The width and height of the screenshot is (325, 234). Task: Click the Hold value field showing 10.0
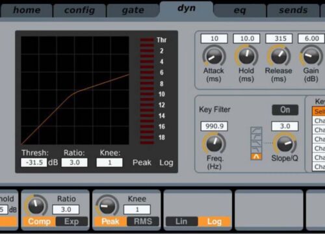(x=246, y=38)
